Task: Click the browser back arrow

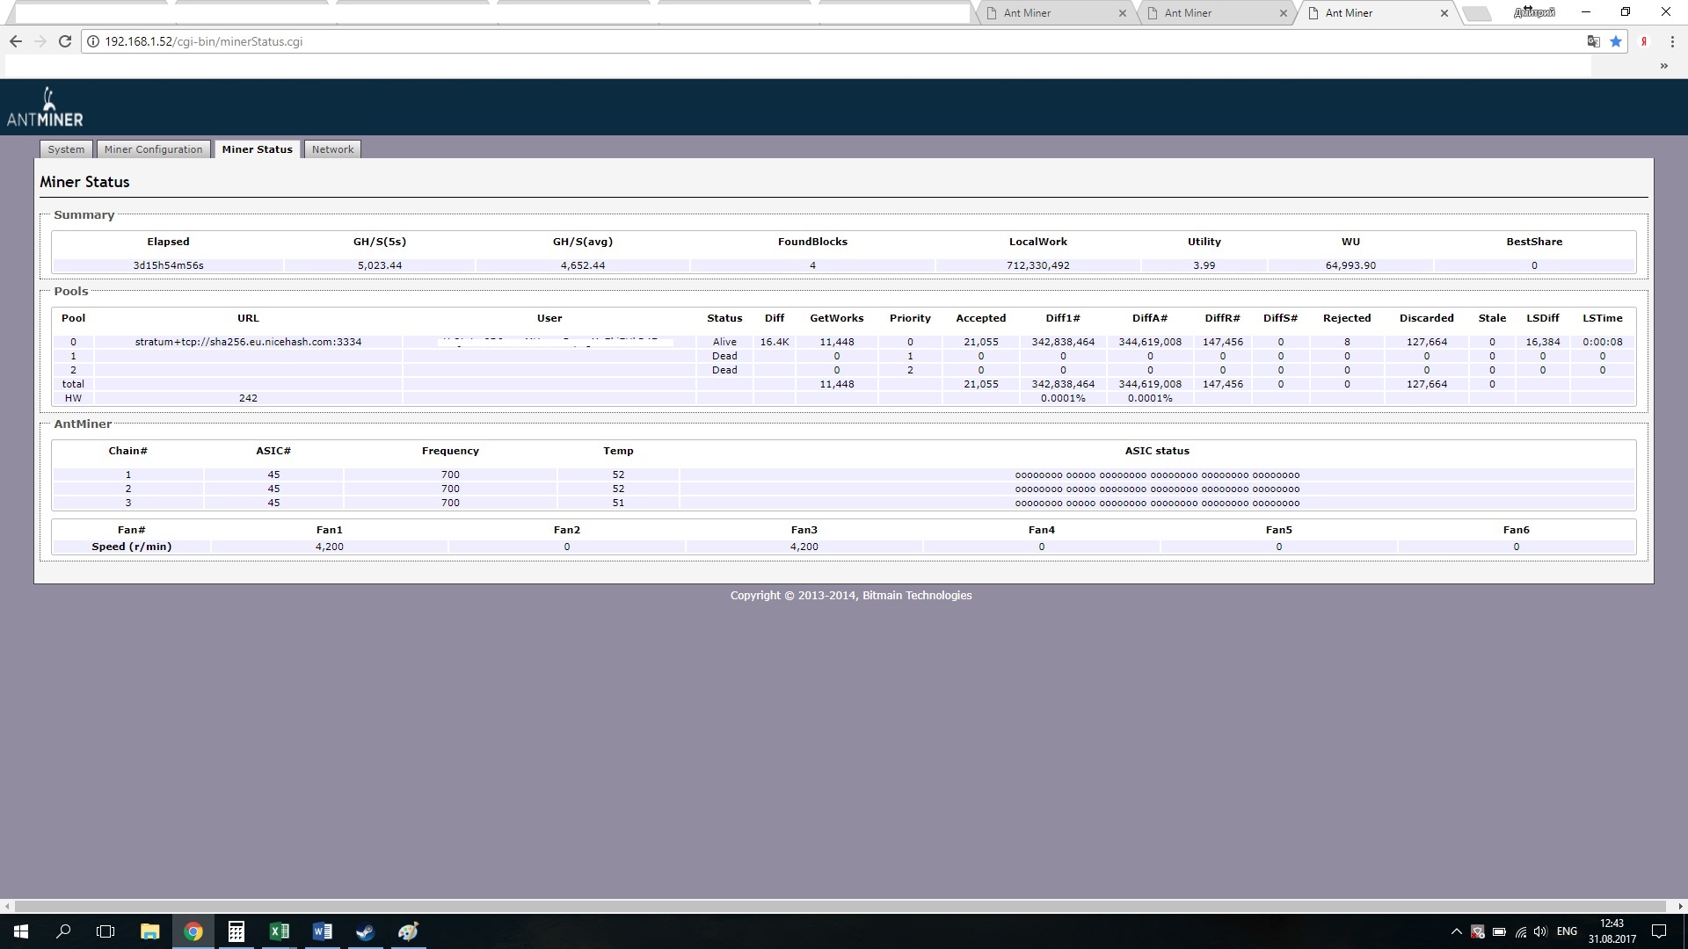Action: (x=16, y=41)
